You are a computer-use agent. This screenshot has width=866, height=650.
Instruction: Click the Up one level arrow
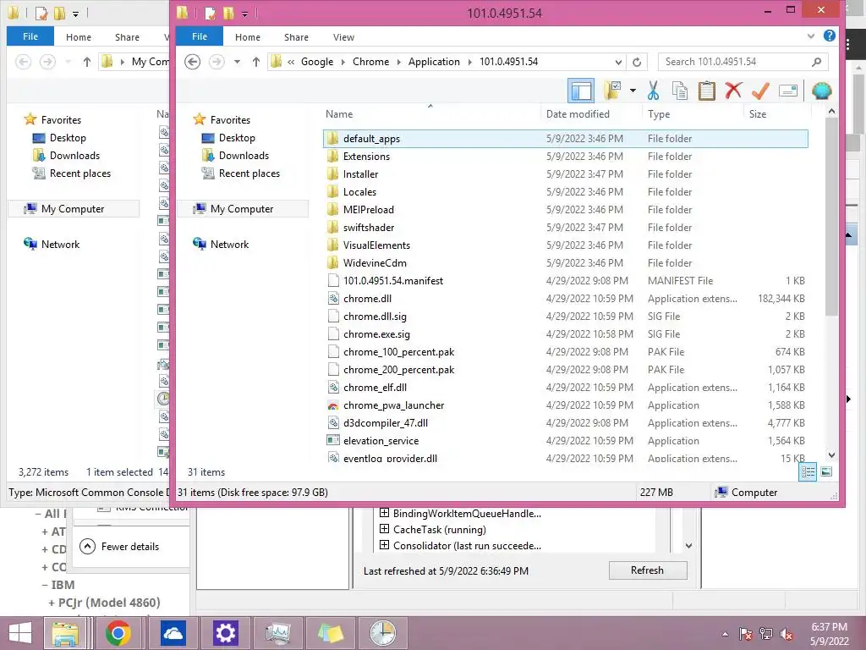point(255,62)
